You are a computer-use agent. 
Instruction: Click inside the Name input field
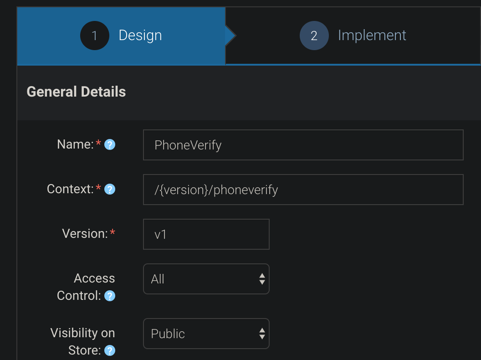coord(303,144)
